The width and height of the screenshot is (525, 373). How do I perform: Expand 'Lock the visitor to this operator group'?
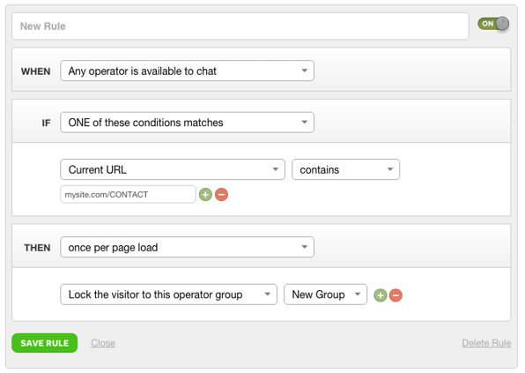coord(168,295)
